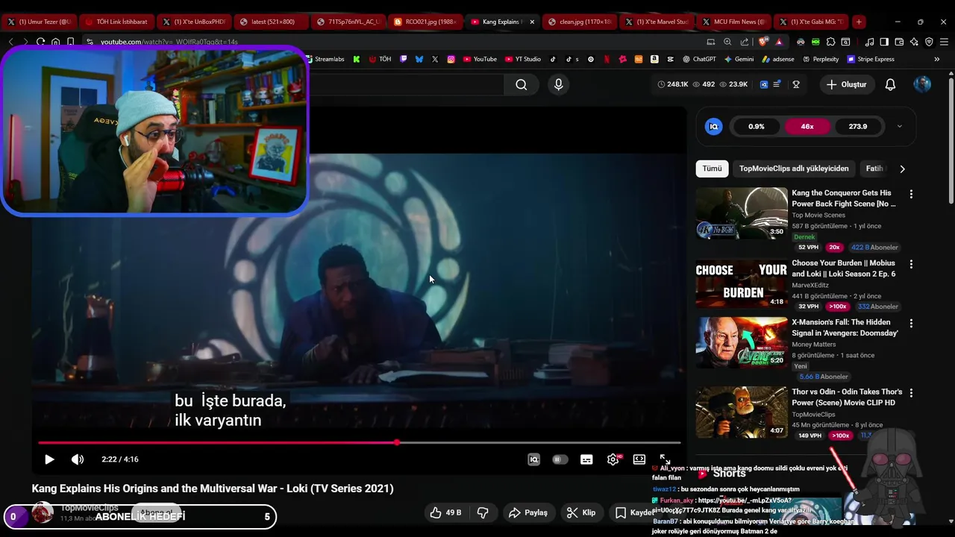Open Instagram bookmark icon

coord(451,59)
